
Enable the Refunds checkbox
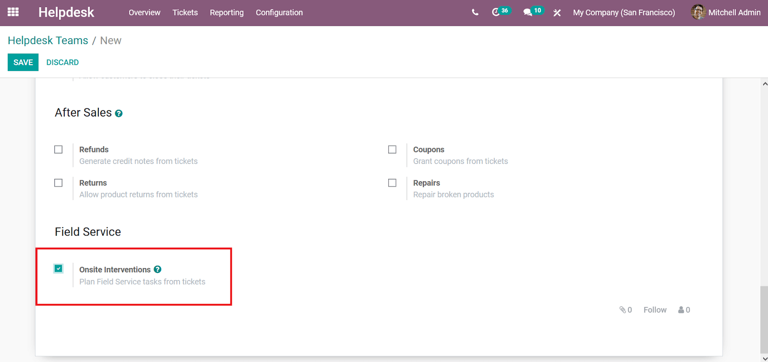point(59,150)
